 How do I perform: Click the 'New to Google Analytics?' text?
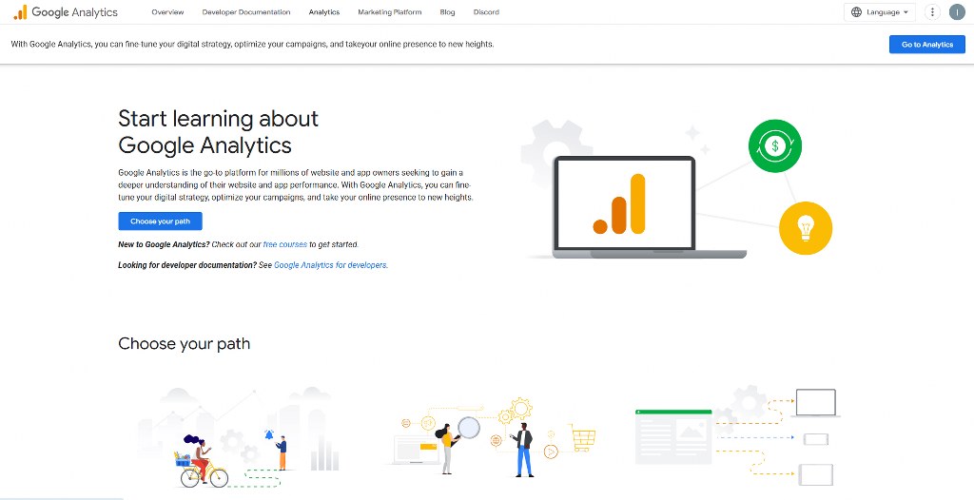click(164, 244)
